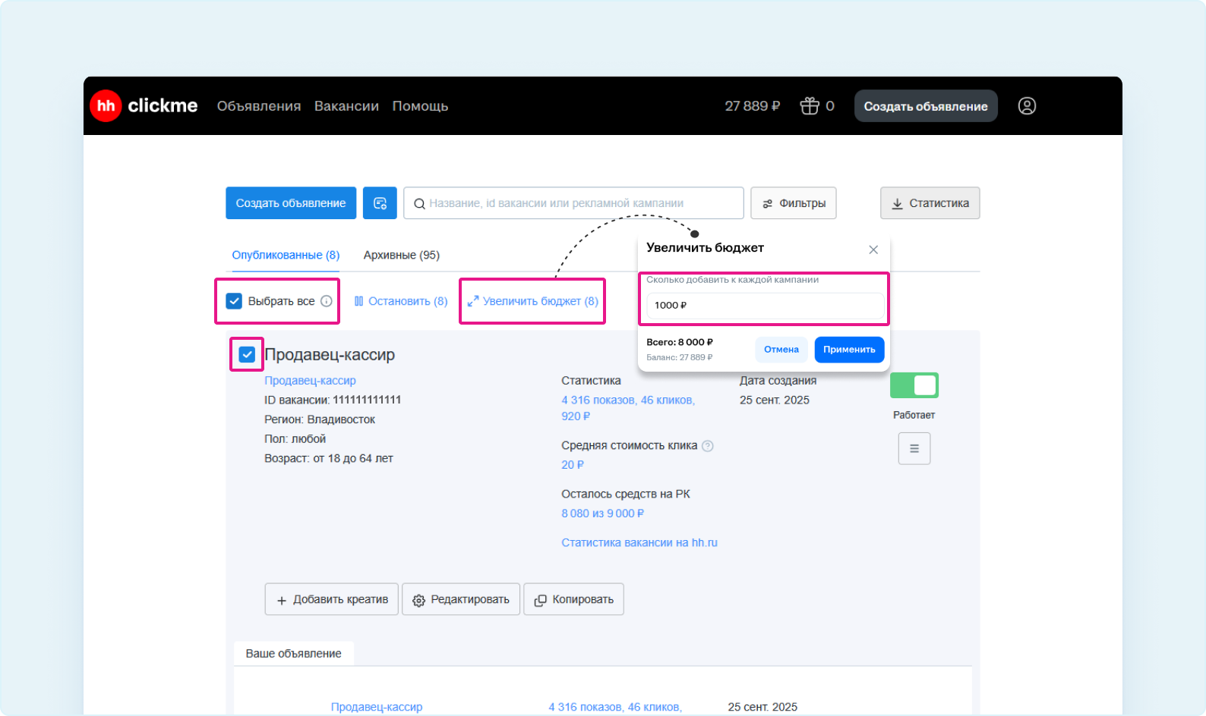Open the Фильтры button
Viewport: 1206px width, 716px height.
(x=794, y=203)
